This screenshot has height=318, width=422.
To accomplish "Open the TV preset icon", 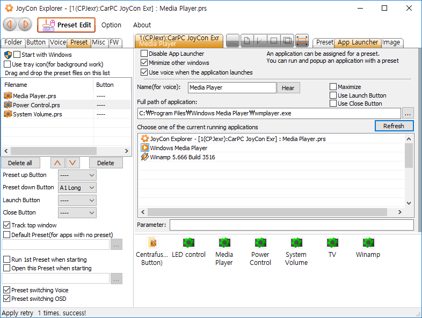I will (x=332, y=247).
